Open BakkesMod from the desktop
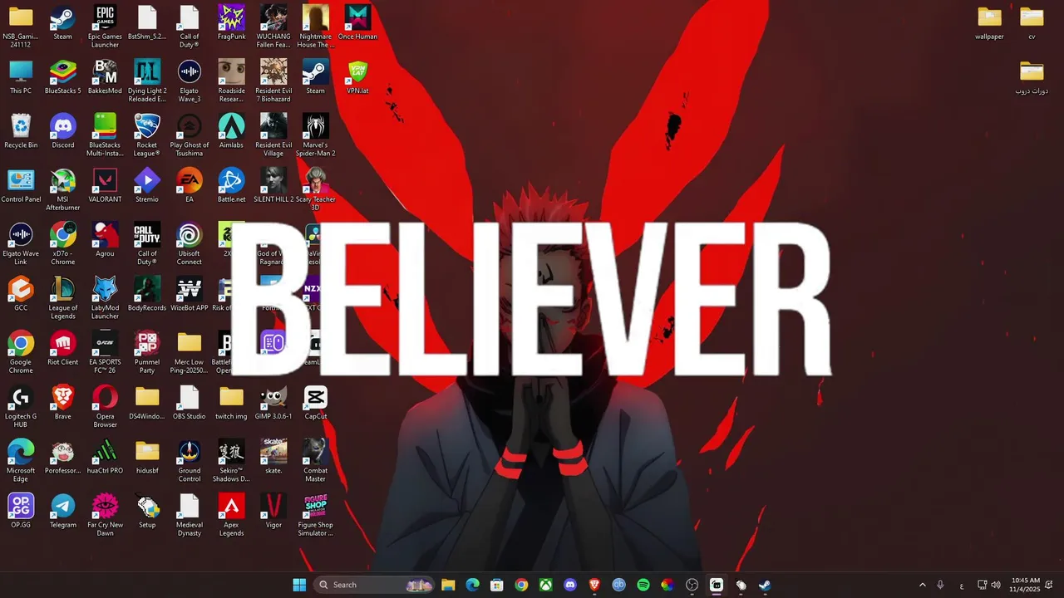This screenshot has height=598, width=1064. (105, 76)
